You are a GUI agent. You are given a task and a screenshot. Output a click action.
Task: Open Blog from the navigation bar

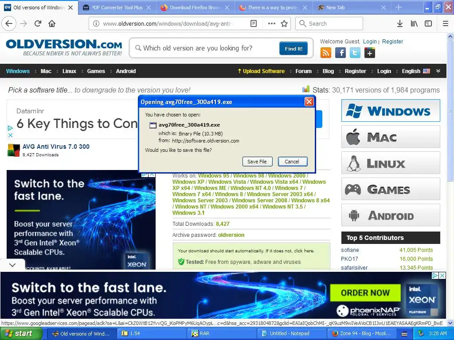(x=328, y=71)
